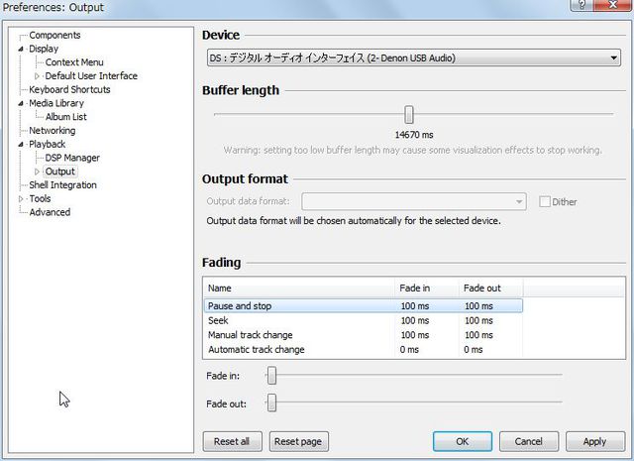Select Components in the preferences tree
Image resolution: width=634 pixels, height=461 pixels.
(54, 35)
